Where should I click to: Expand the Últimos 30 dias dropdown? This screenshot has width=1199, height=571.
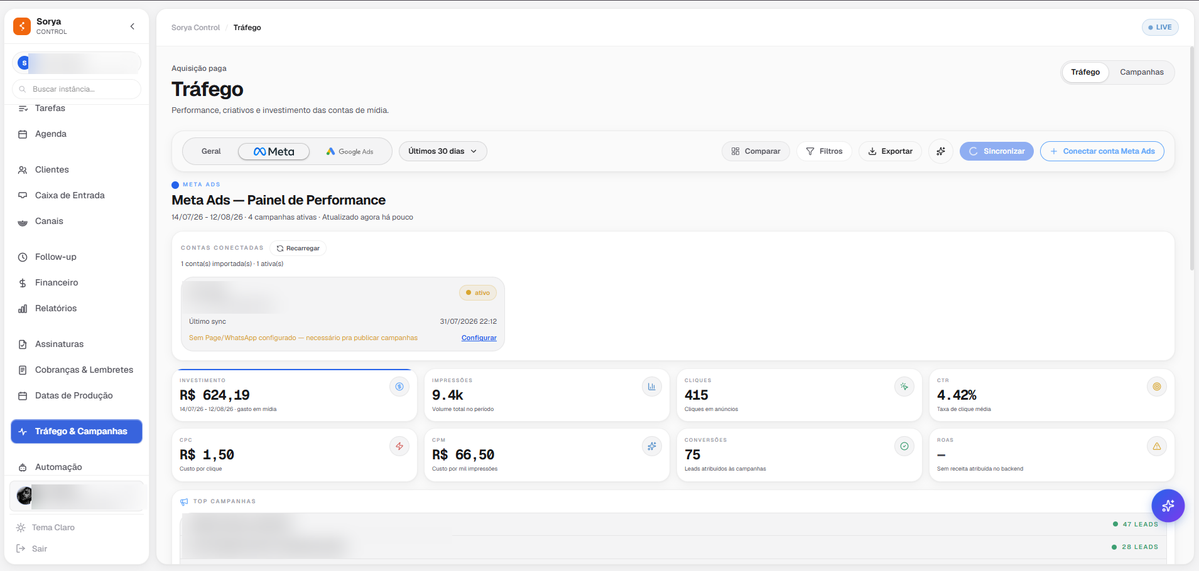[x=443, y=151]
